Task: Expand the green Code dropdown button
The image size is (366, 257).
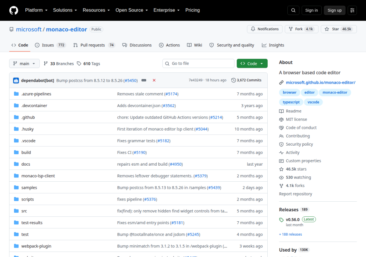Action: pyautogui.click(x=252, y=64)
